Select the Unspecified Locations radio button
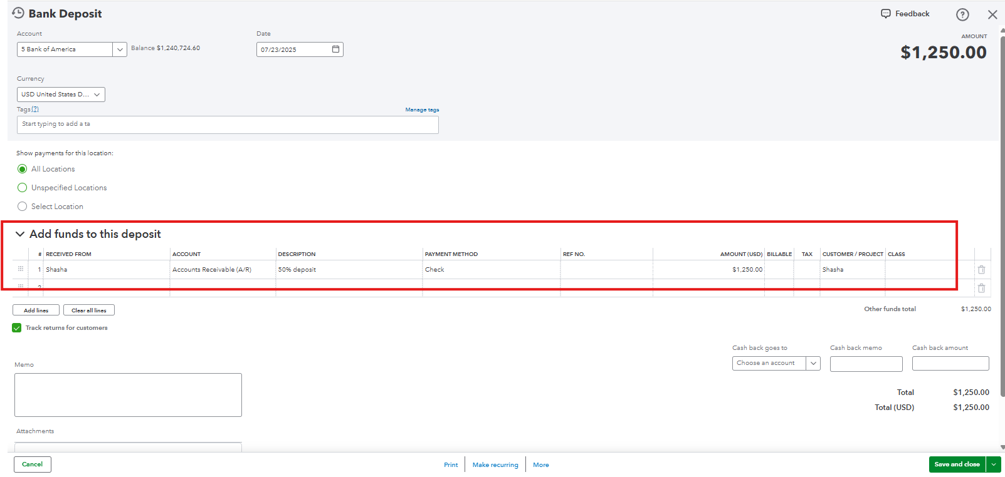Image resolution: width=1005 pixels, height=477 pixels. [x=23, y=188]
